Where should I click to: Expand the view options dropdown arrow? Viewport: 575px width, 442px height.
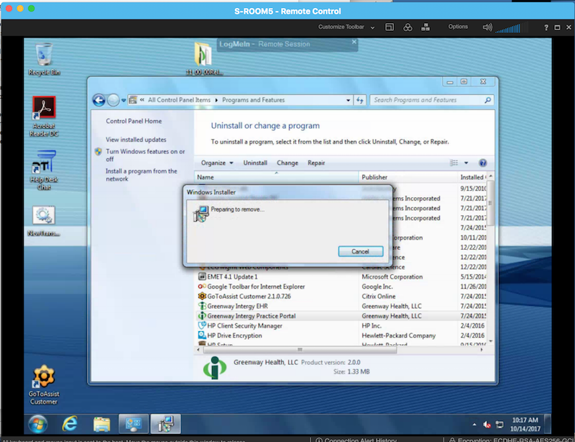coord(466,163)
